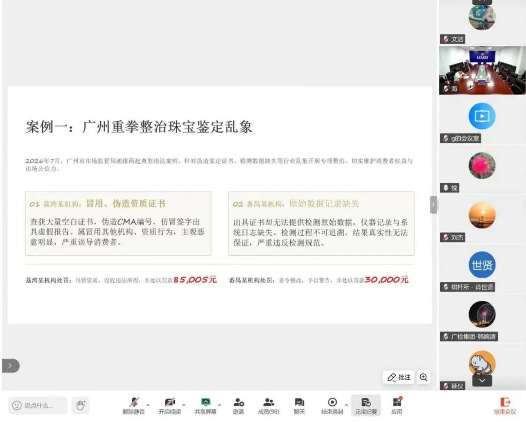Unmute microphone via 解除静音 button

tap(133, 406)
